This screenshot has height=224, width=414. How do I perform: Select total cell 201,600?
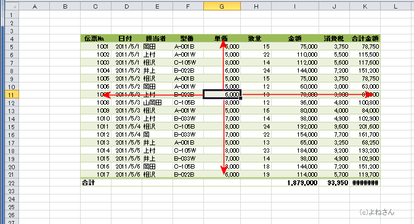click(365, 127)
